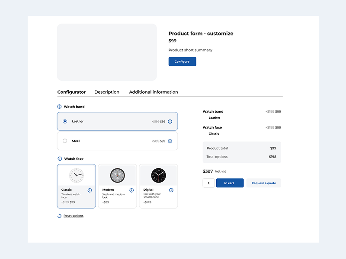Choose the Digital watch face card
Screen dimensions: 346x259
158,186
